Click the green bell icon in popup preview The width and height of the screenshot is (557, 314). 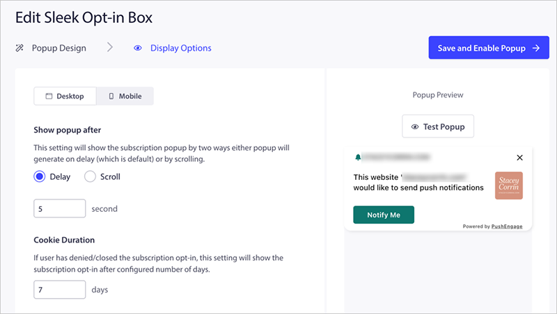[358, 158]
